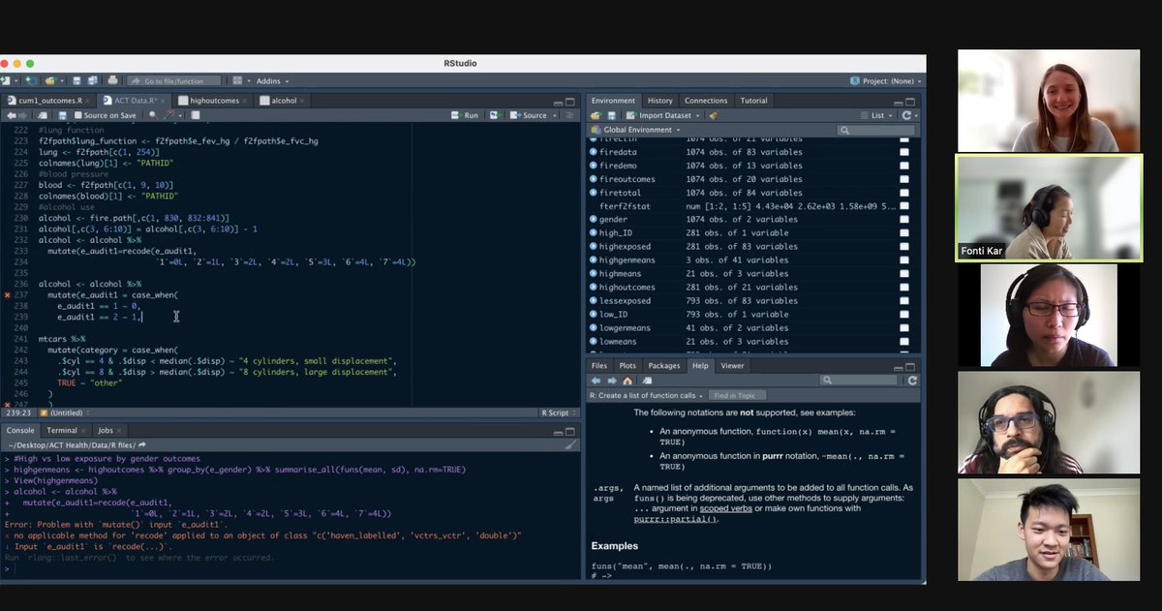Switch to the cum1_outcomes.R tab
Viewport: 1162px width, 611px height.
pyautogui.click(x=49, y=101)
